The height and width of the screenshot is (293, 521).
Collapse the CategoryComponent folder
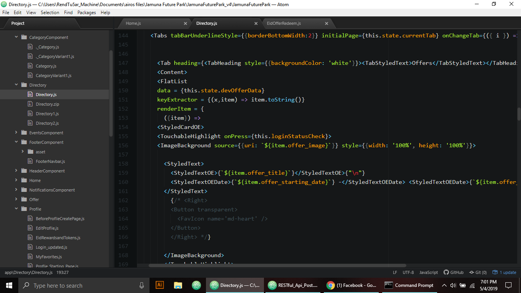click(x=16, y=37)
